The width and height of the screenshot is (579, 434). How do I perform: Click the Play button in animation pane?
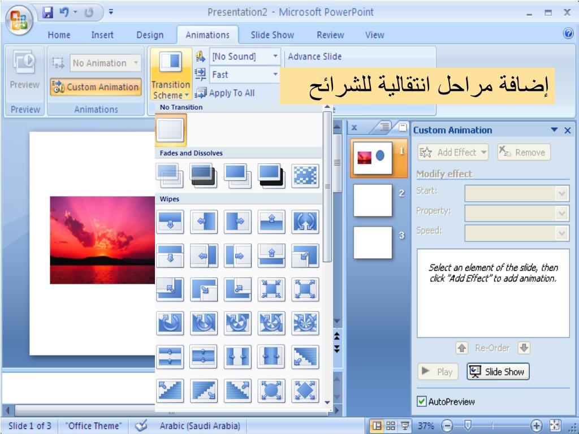click(x=438, y=371)
